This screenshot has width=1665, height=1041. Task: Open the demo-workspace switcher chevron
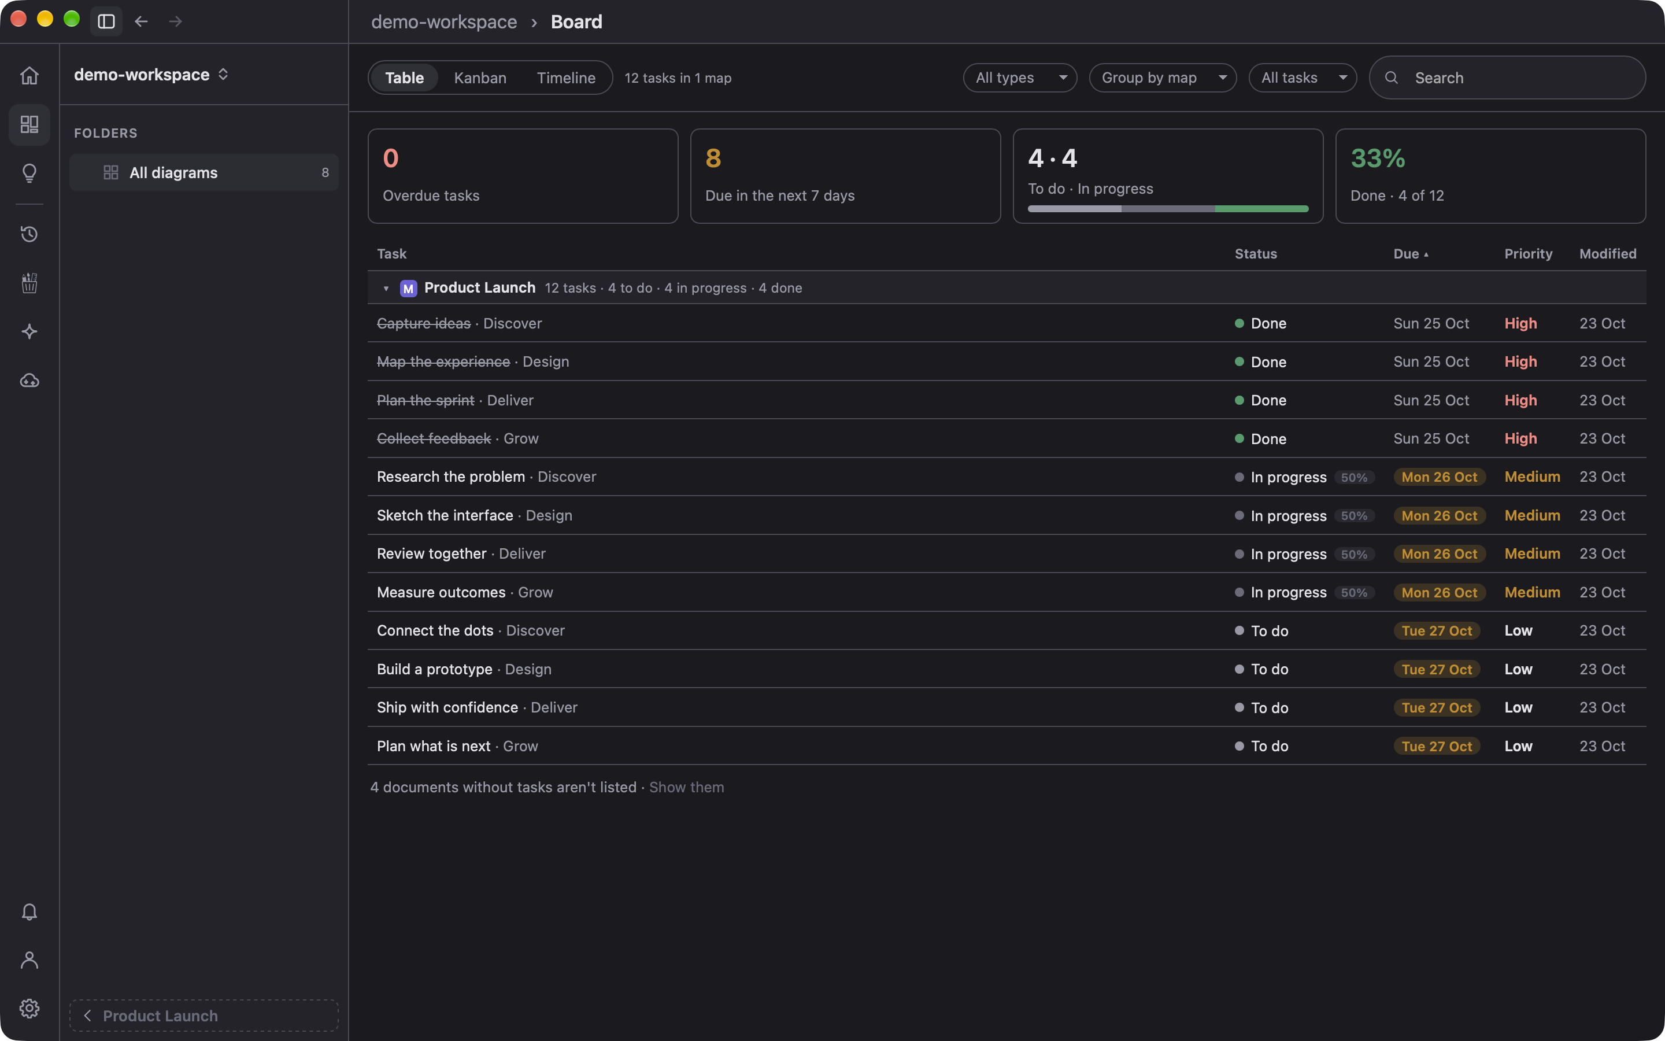point(223,75)
